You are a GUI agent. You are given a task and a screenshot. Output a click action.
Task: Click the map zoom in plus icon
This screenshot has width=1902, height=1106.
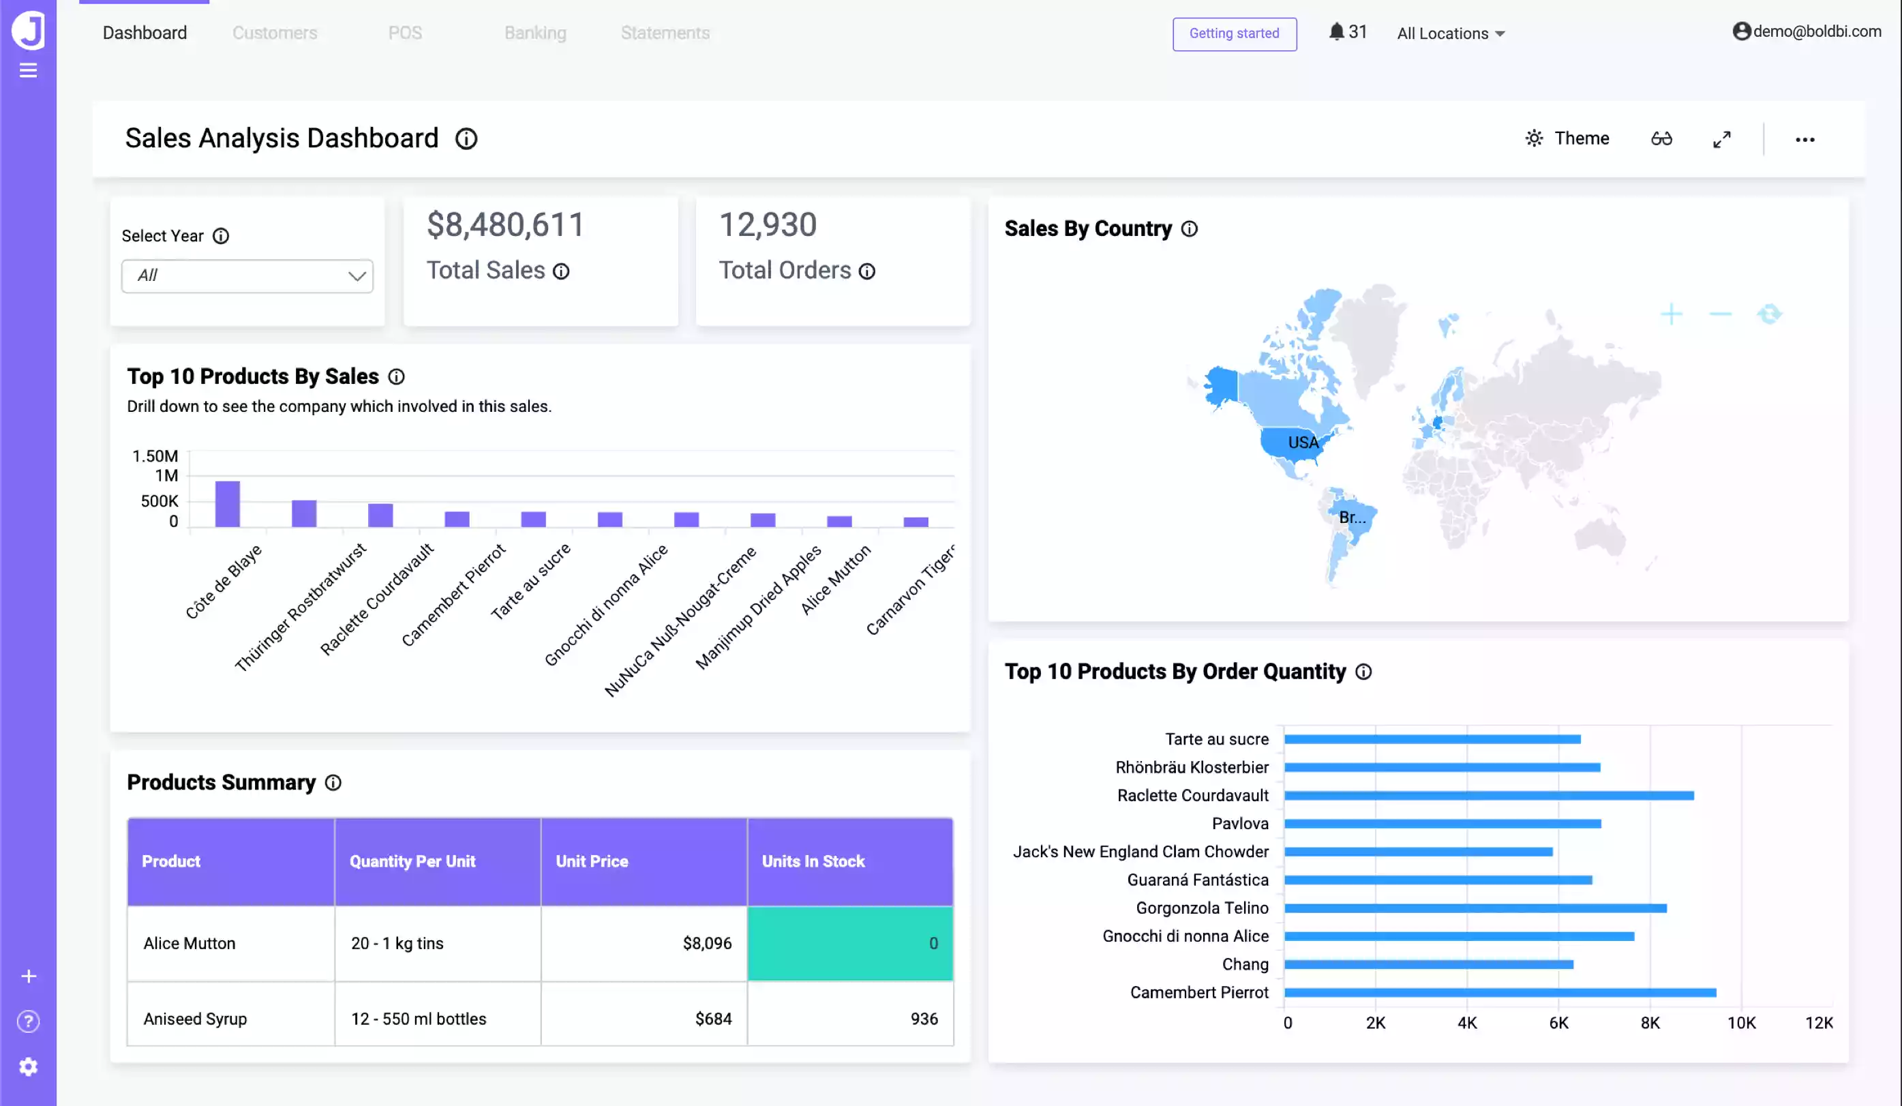tap(1671, 314)
